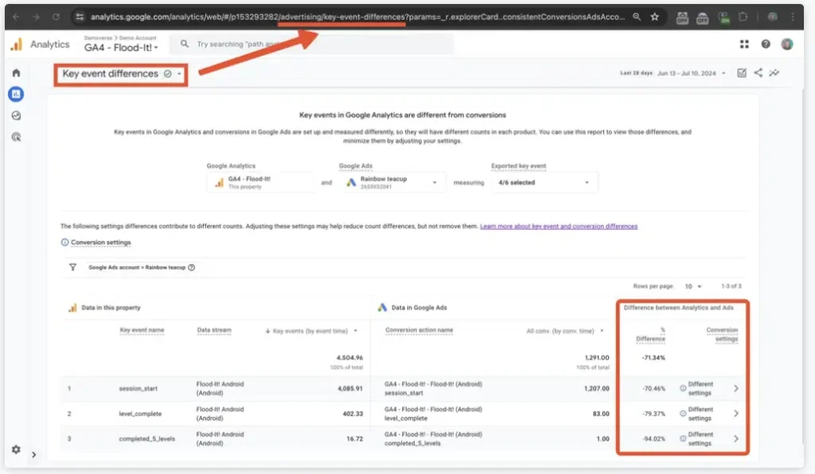Open the Google apps grid icon
The image size is (815, 474).
click(x=744, y=45)
